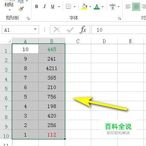Viewport: 146px width, 146px height.
Task: Show the wén phonetic guide
Action: pyautogui.click(x=112, y=7)
